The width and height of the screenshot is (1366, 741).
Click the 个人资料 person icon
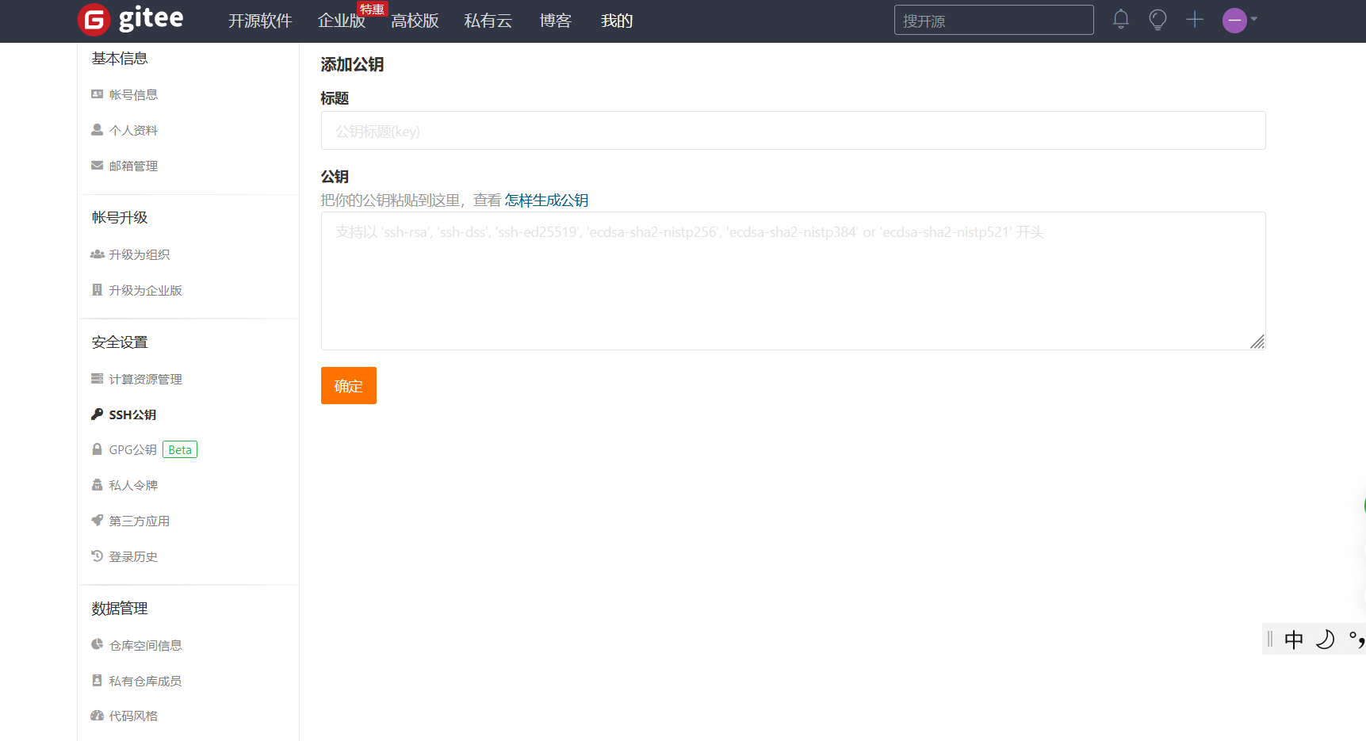point(98,130)
